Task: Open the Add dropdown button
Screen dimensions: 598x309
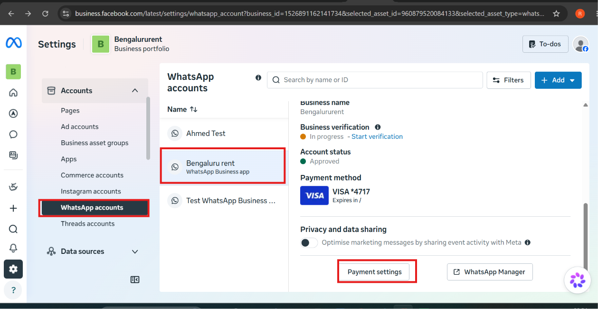Action: 558,80
